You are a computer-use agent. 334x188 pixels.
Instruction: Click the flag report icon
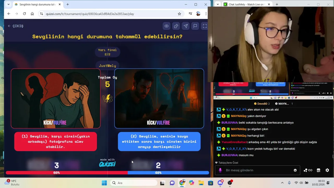(x=195, y=26)
